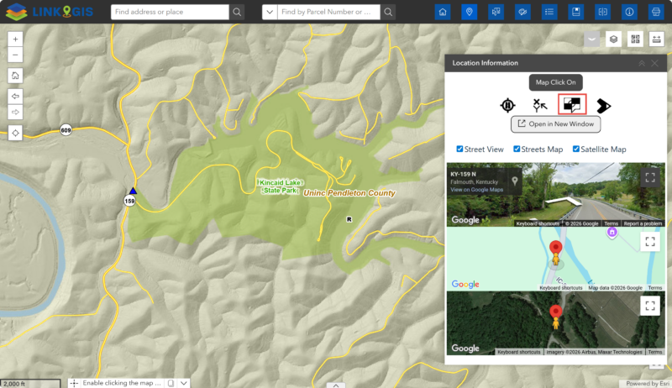Viewport: 672px width, 388px height.
Task: Click the Open in New Window button
Action: click(555, 124)
